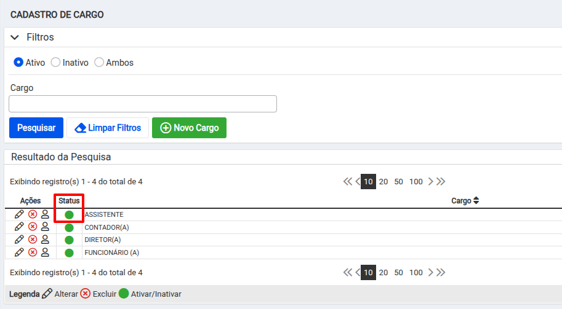562x309 pixels.
Task: Collapse the Filtros panel chevron
Action: pos(15,37)
